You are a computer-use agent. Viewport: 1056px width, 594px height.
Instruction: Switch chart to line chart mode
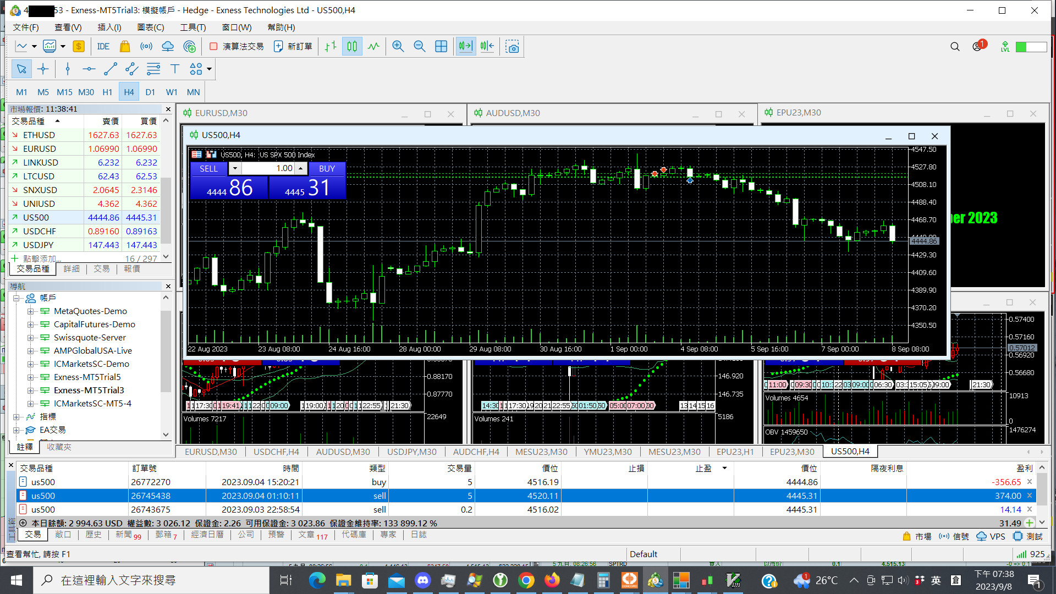373,47
